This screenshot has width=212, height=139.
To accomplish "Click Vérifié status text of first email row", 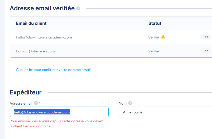I will (x=153, y=37).
